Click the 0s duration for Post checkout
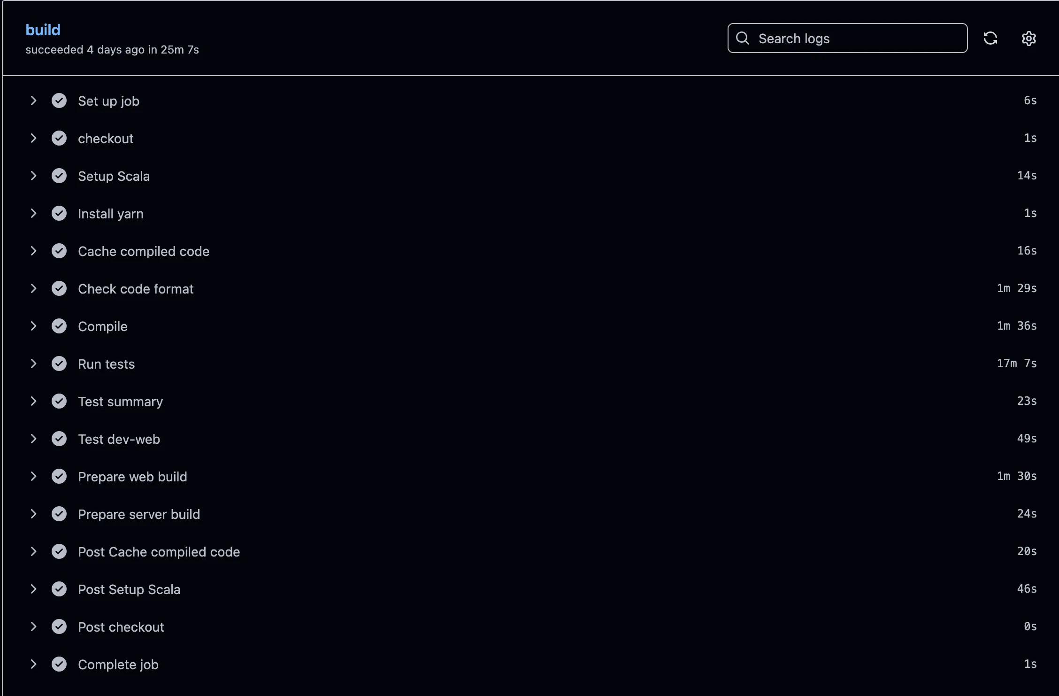1059x696 pixels. click(1030, 626)
